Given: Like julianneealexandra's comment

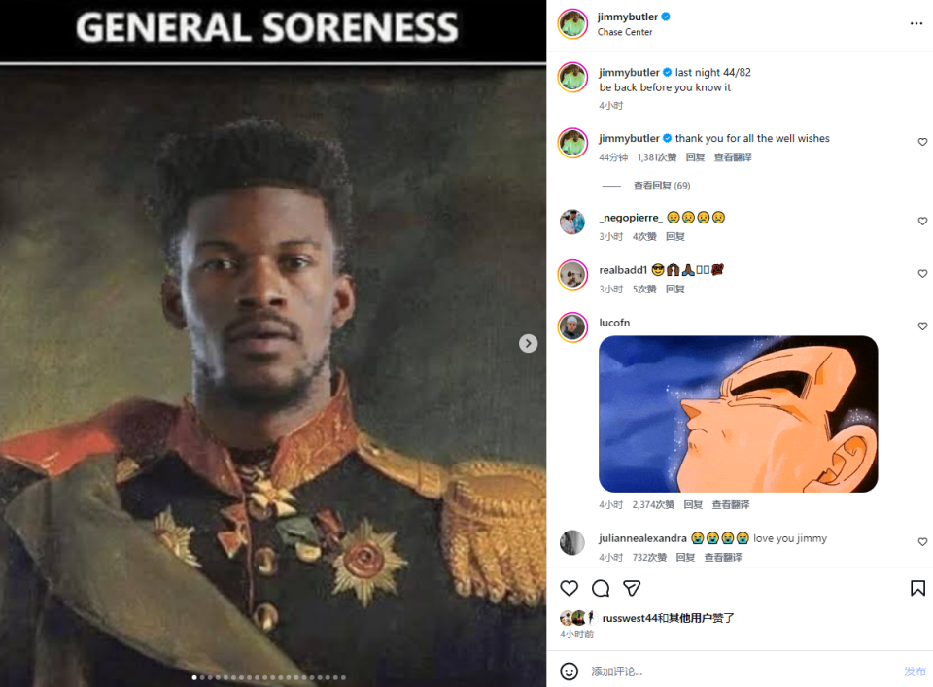Looking at the screenshot, I should (922, 542).
